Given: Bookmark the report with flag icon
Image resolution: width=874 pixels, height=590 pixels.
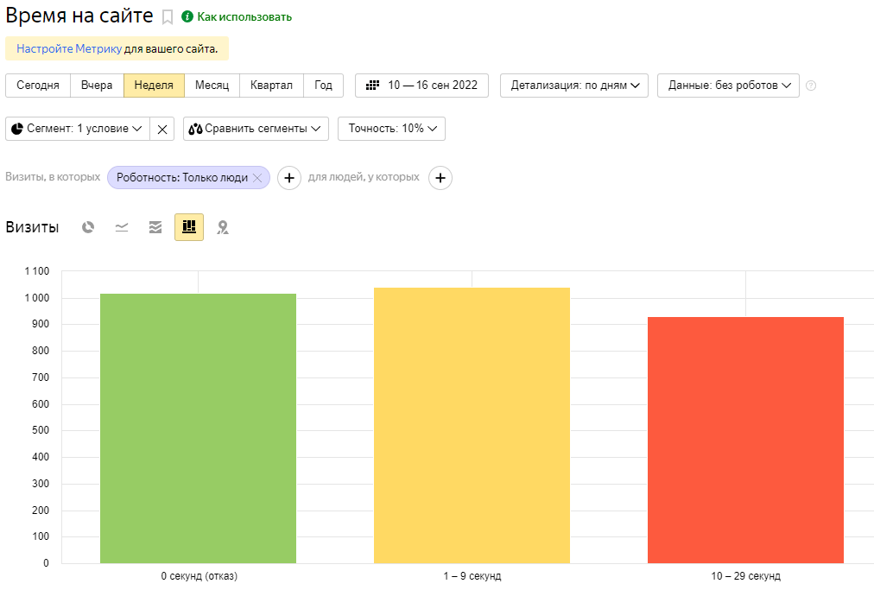Looking at the screenshot, I should [168, 17].
